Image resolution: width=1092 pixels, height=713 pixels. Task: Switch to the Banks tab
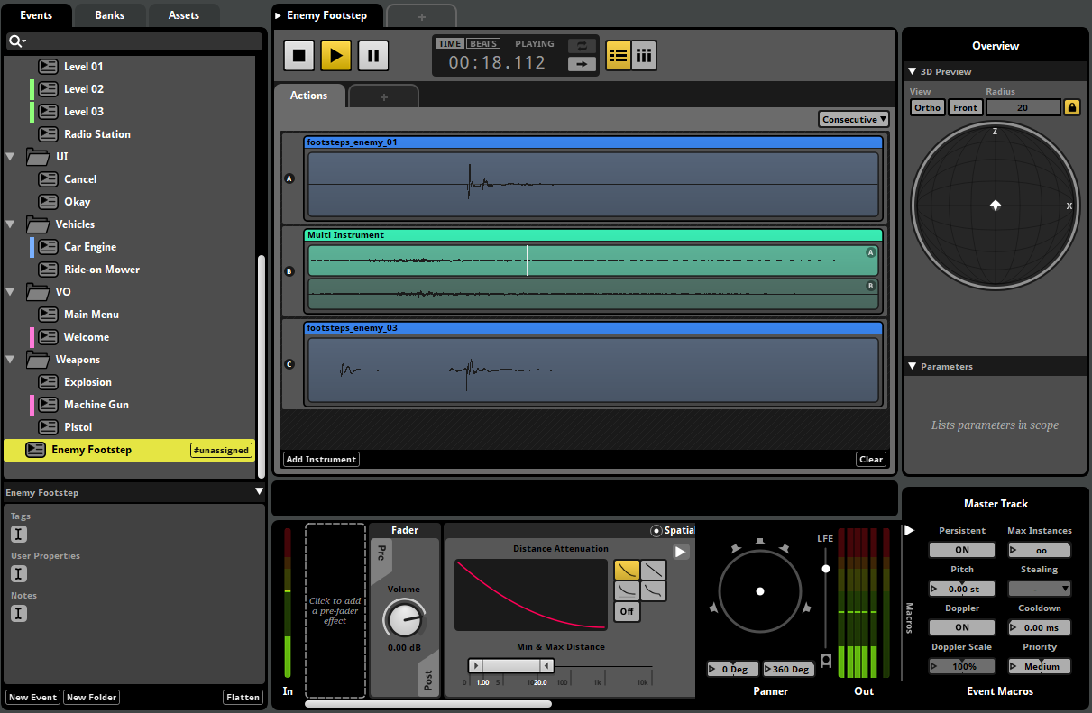(108, 15)
